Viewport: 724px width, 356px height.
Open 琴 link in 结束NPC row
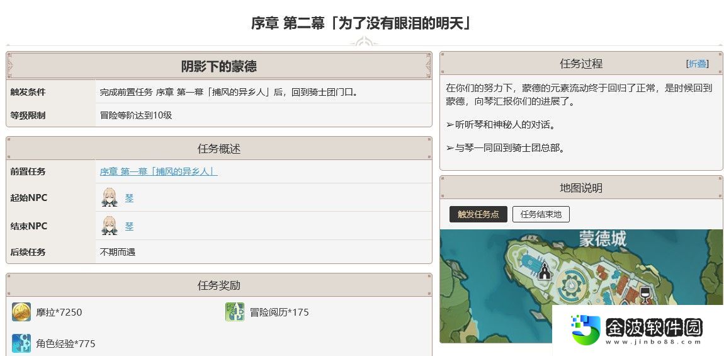(129, 226)
